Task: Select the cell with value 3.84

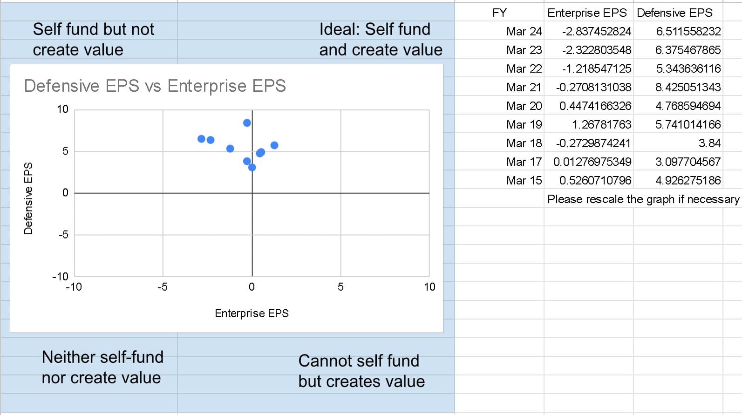Action: 709,143
